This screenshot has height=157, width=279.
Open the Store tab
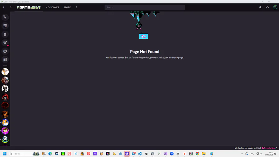[x=67, y=7]
